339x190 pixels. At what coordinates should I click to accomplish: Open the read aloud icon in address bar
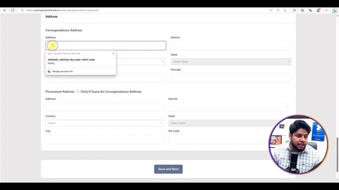point(271,10)
